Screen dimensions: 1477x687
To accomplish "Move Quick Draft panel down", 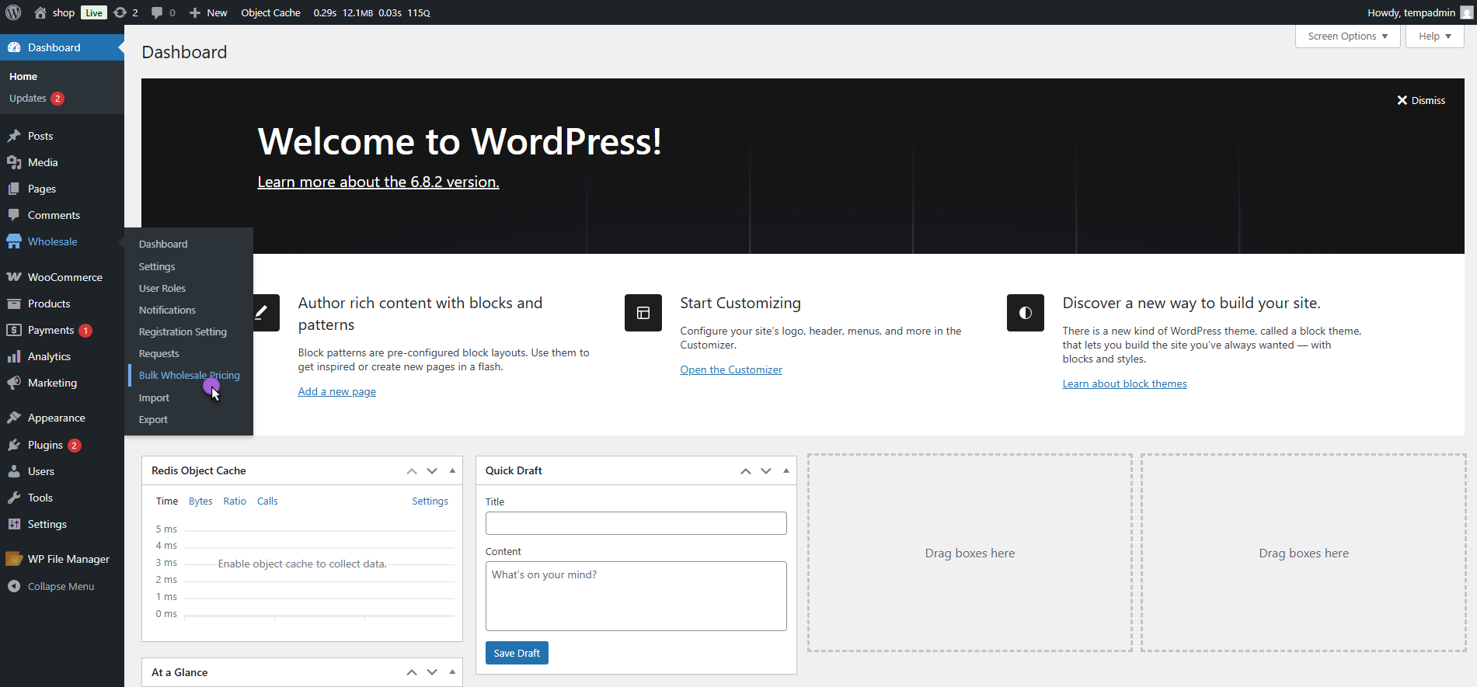I will point(766,470).
